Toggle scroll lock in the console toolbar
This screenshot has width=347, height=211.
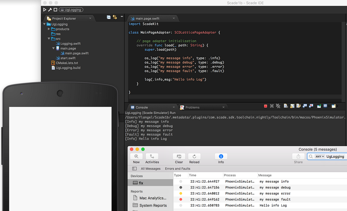pos(291,106)
